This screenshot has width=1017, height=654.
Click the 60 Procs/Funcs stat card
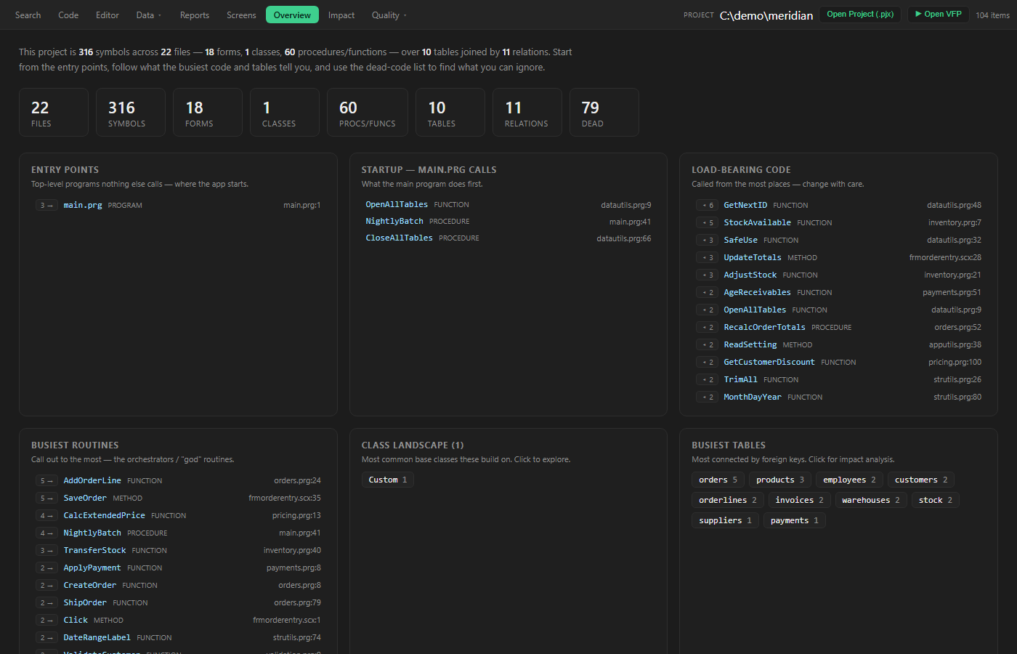pos(368,112)
